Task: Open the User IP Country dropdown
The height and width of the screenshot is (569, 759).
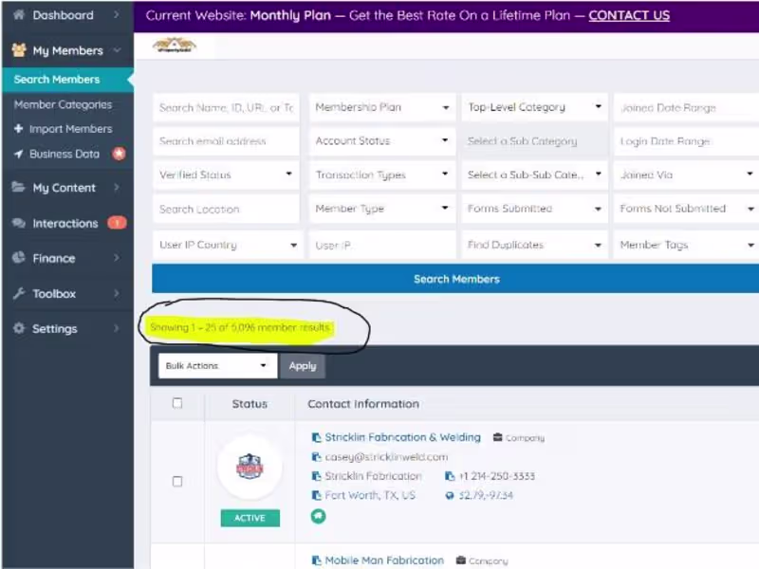Action: 228,245
